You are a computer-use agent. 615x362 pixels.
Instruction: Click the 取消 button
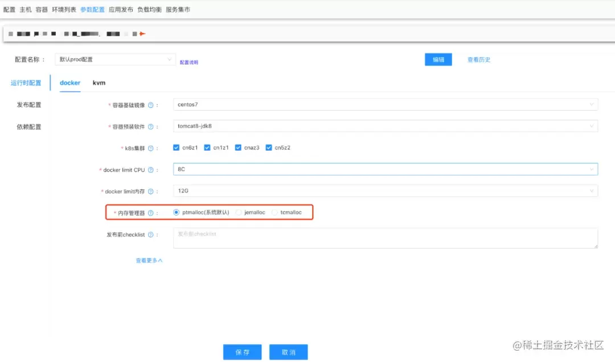tap(288, 352)
